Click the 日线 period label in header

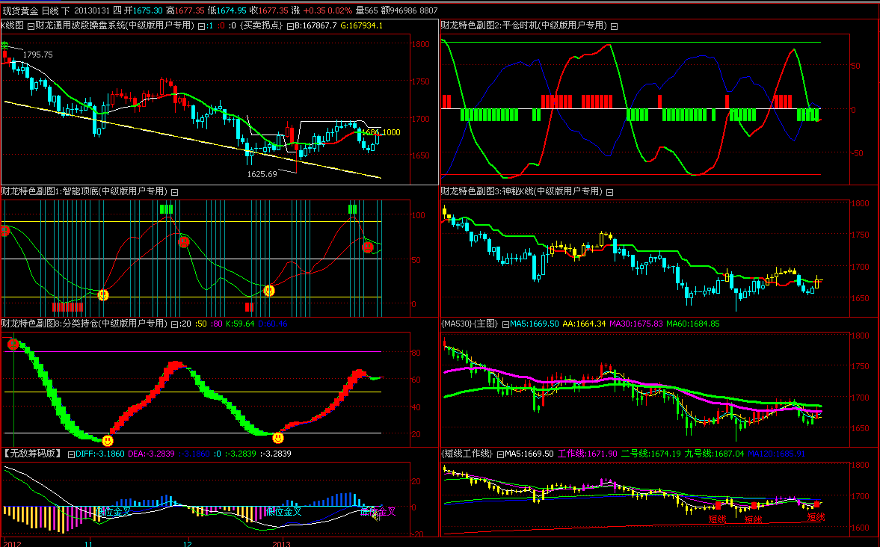click(50, 10)
